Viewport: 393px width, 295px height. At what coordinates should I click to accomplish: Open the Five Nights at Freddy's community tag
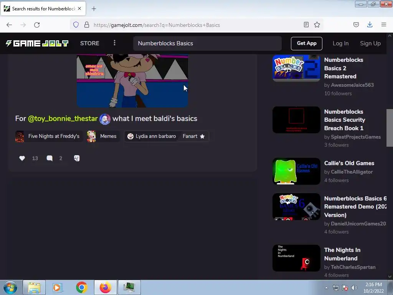pyautogui.click(x=49, y=136)
